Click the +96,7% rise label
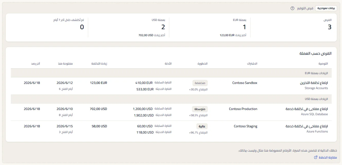 coord(198,133)
